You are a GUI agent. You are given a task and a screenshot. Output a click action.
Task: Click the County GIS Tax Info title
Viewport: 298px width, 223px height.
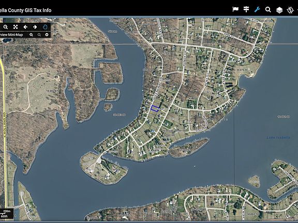click(26, 10)
